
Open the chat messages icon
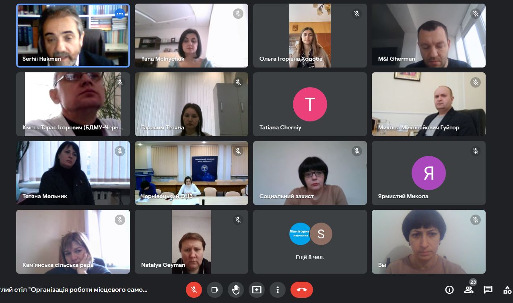[488, 290]
